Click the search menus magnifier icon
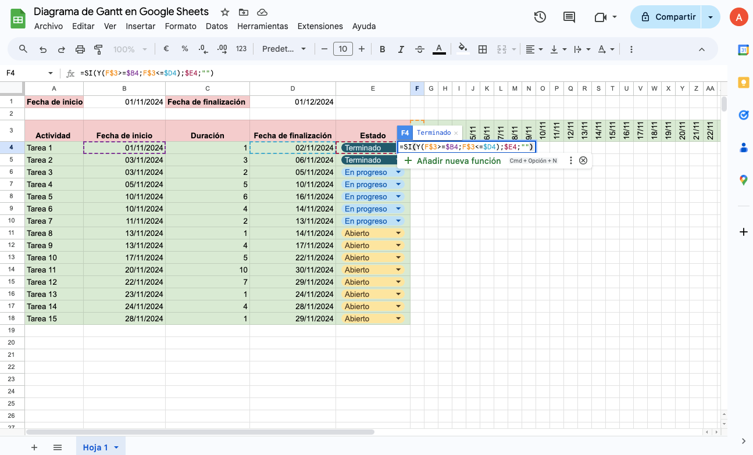The height and width of the screenshot is (455, 753). 23,49
